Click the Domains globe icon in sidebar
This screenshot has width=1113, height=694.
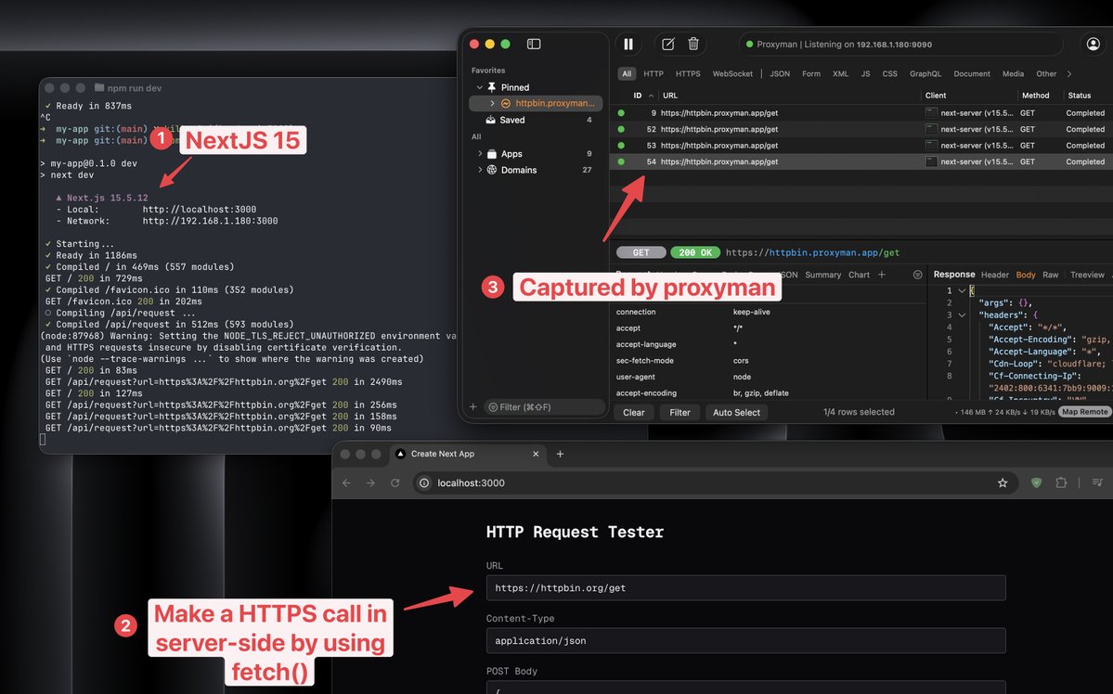pos(491,170)
